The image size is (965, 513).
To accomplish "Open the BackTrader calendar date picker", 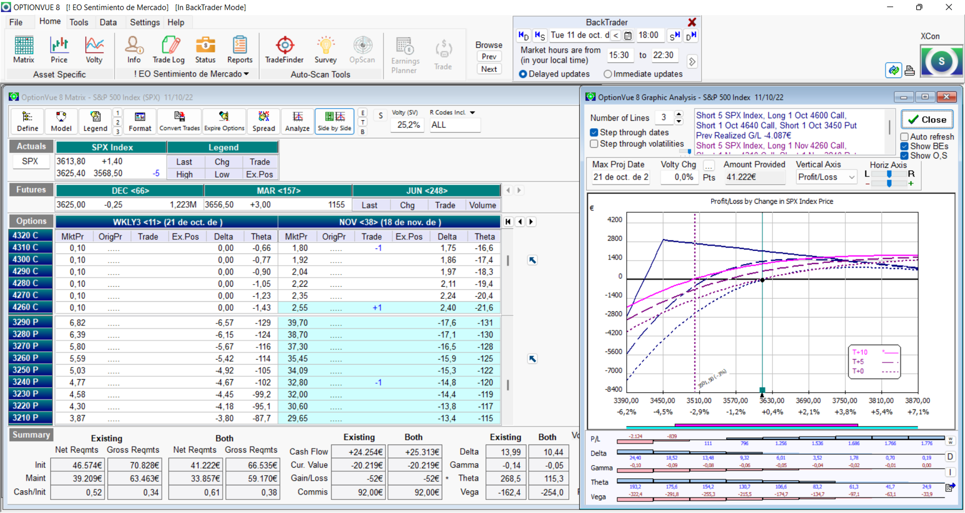I will tap(628, 35).
